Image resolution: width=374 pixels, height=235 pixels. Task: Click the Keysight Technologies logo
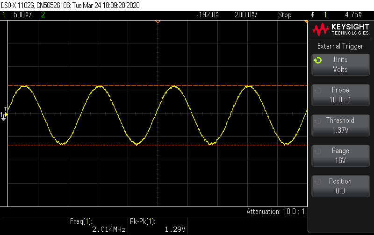pyautogui.click(x=341, y=29)
